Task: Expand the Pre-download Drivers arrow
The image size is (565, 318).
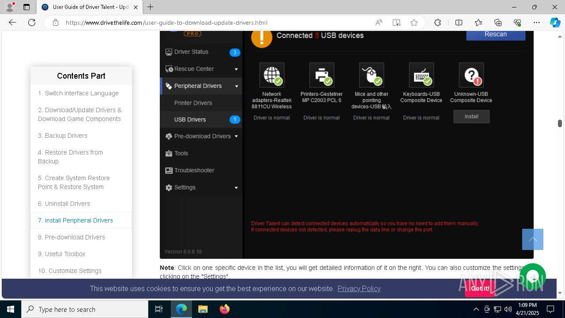Action: (236, 136)
